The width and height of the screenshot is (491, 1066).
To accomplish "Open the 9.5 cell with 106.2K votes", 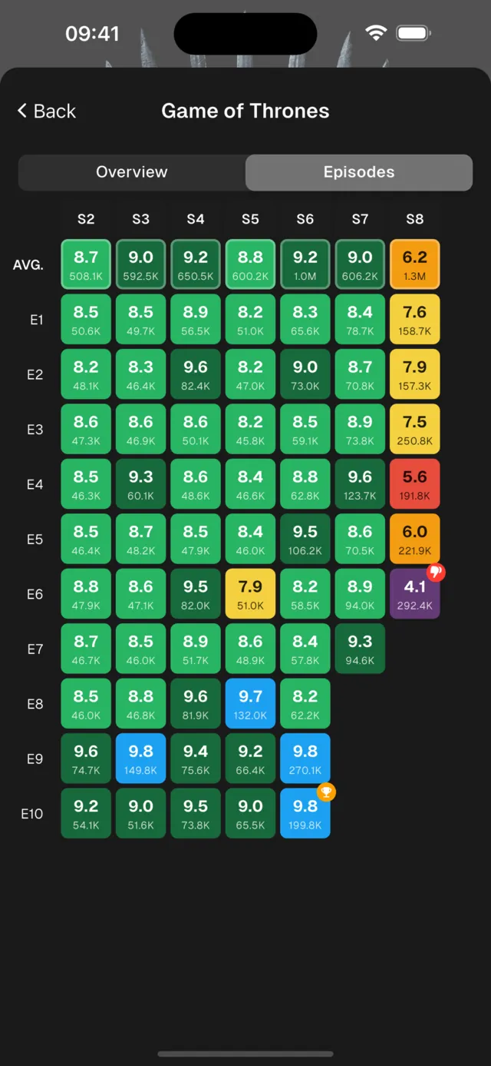I will pyautogui.click(x=305, y=539).
